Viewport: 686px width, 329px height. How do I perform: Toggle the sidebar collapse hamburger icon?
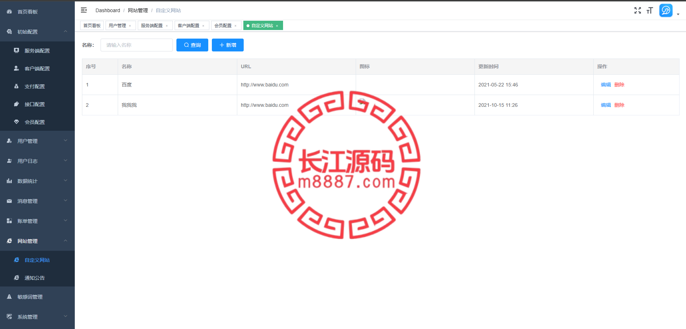point(84,10)
